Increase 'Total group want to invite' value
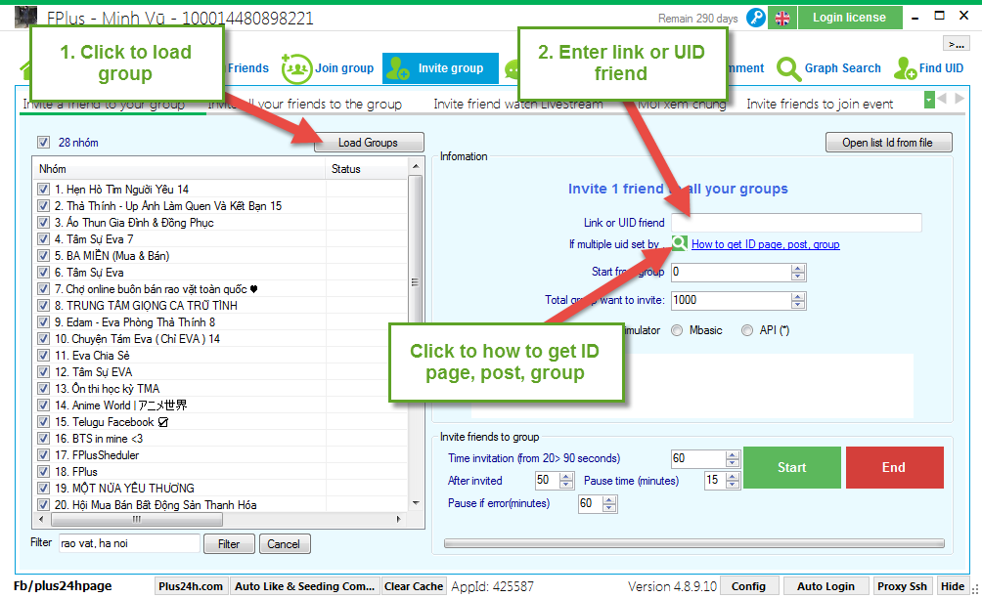This screenshot has width=982, height=598. click(798, 296)
